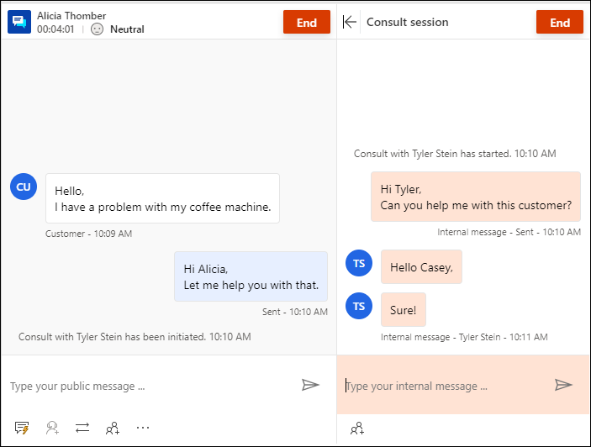Send the public message arrow icon
Viewport: 591px width, 447px height.
coord(310,385)
